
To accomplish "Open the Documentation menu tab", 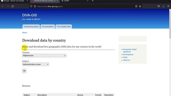I will pos(48,27).
